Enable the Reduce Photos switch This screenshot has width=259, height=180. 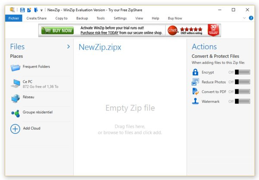click(242, 82)
